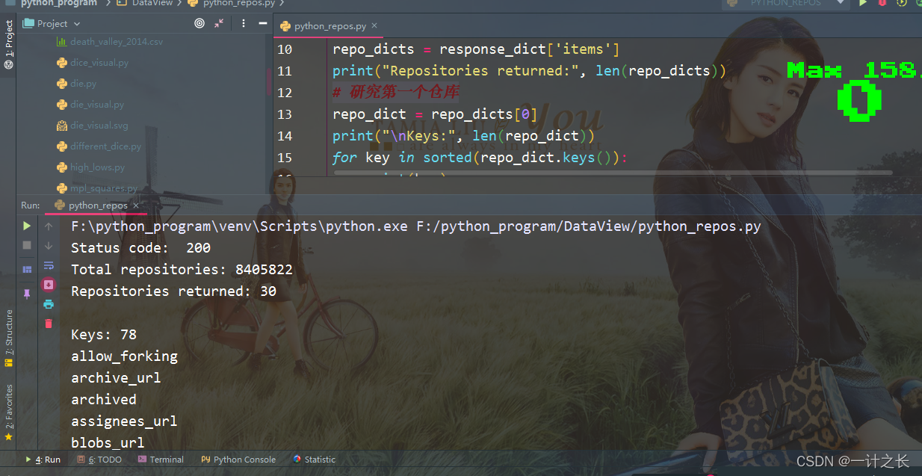Open PYTHON_REPOS run configuration dropdown

[x=786, y=3]
